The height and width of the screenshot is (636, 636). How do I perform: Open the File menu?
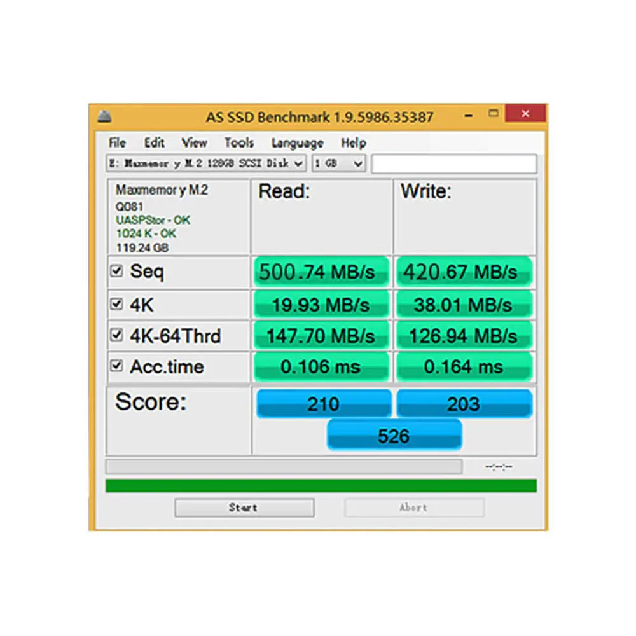117,142
